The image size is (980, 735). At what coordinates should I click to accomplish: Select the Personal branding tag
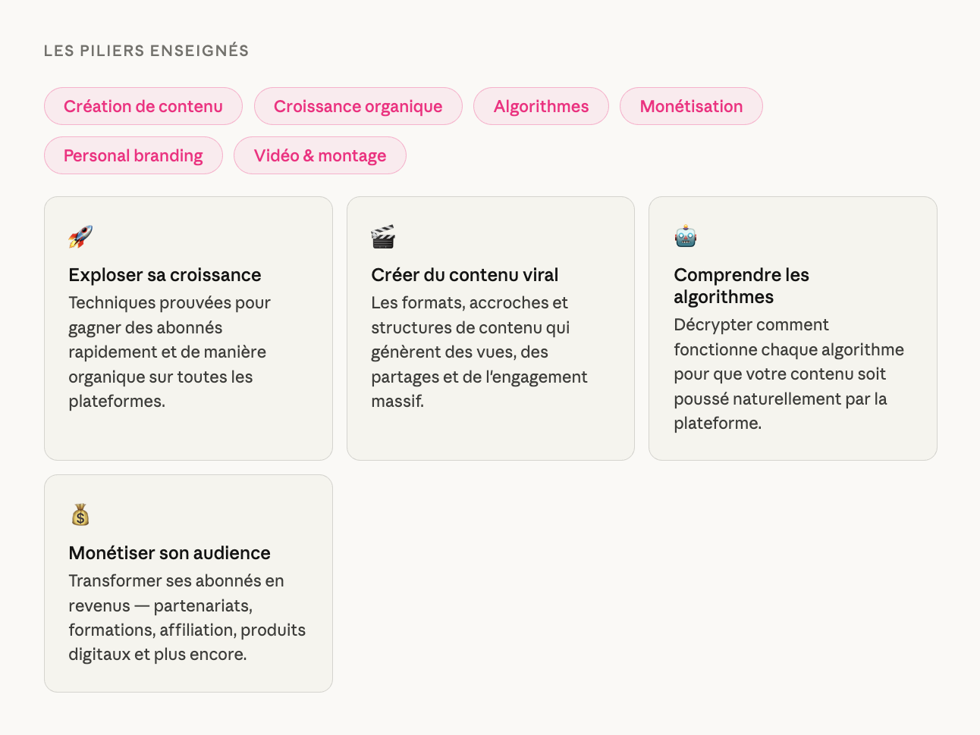tap(133, 155)
